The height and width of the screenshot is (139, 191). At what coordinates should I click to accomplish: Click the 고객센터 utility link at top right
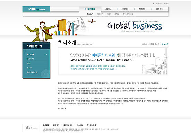coord(159,3)
